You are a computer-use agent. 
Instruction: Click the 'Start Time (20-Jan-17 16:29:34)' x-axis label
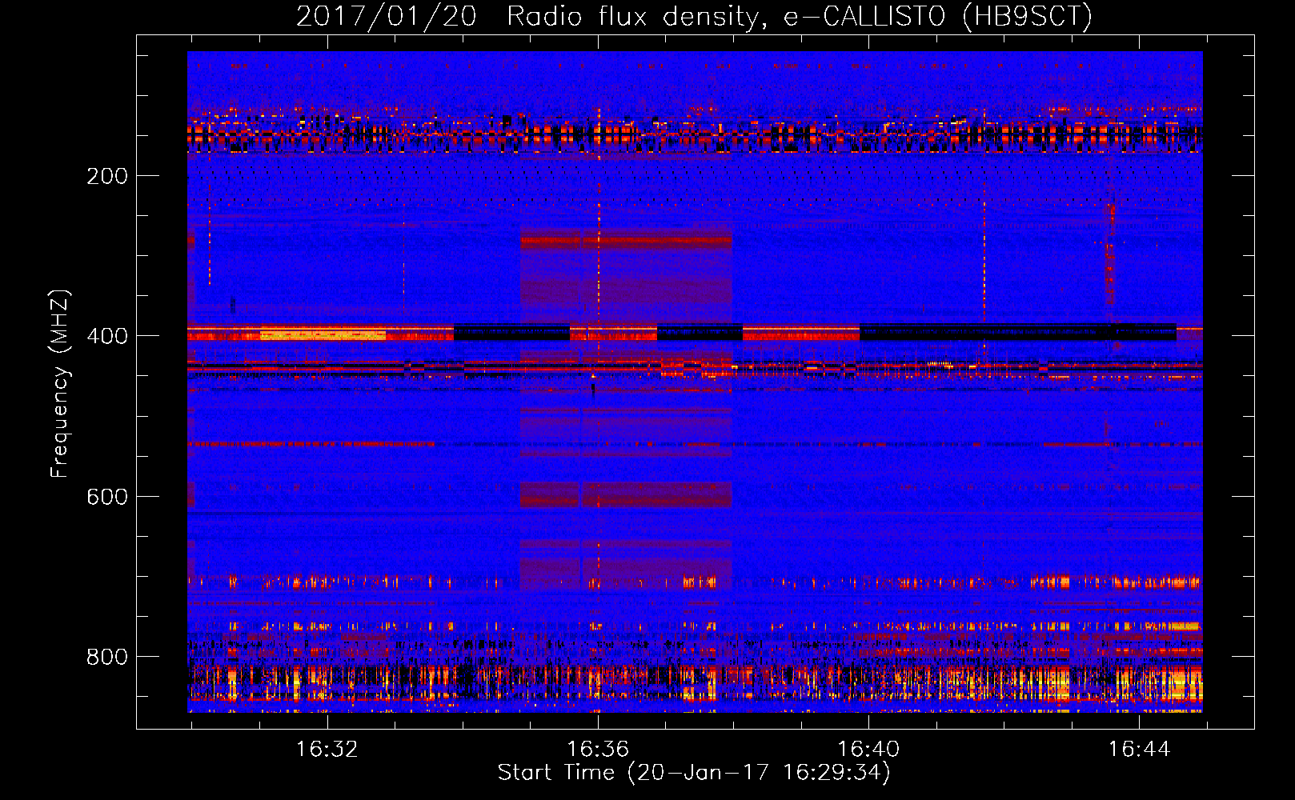pos(694,773)
